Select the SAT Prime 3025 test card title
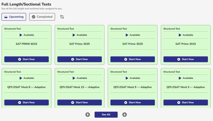Viewport: 213px width, 121px height. pyautogui.click(x=133, y=44)
